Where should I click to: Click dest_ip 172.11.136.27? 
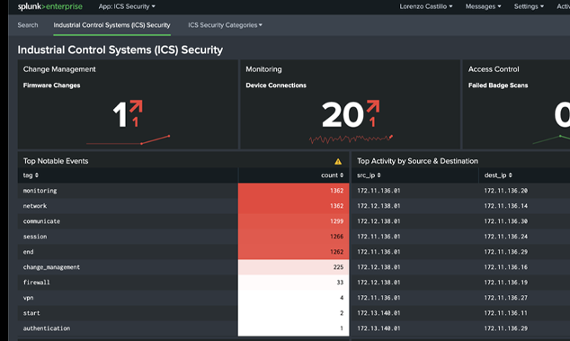tap(505, 298)
